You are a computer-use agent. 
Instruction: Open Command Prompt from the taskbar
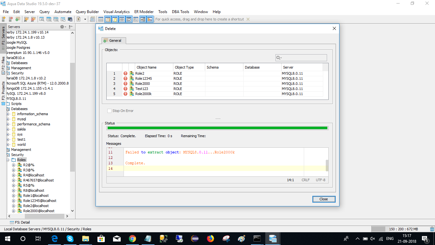tap(257, 239)
